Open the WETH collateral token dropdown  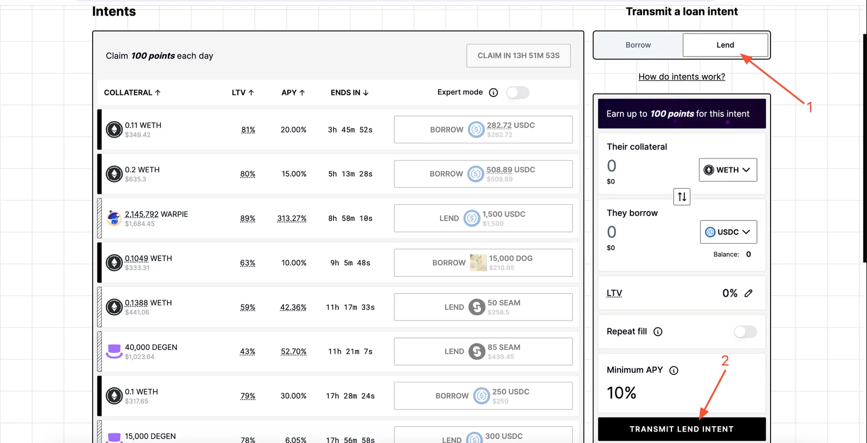pos(728,170)
